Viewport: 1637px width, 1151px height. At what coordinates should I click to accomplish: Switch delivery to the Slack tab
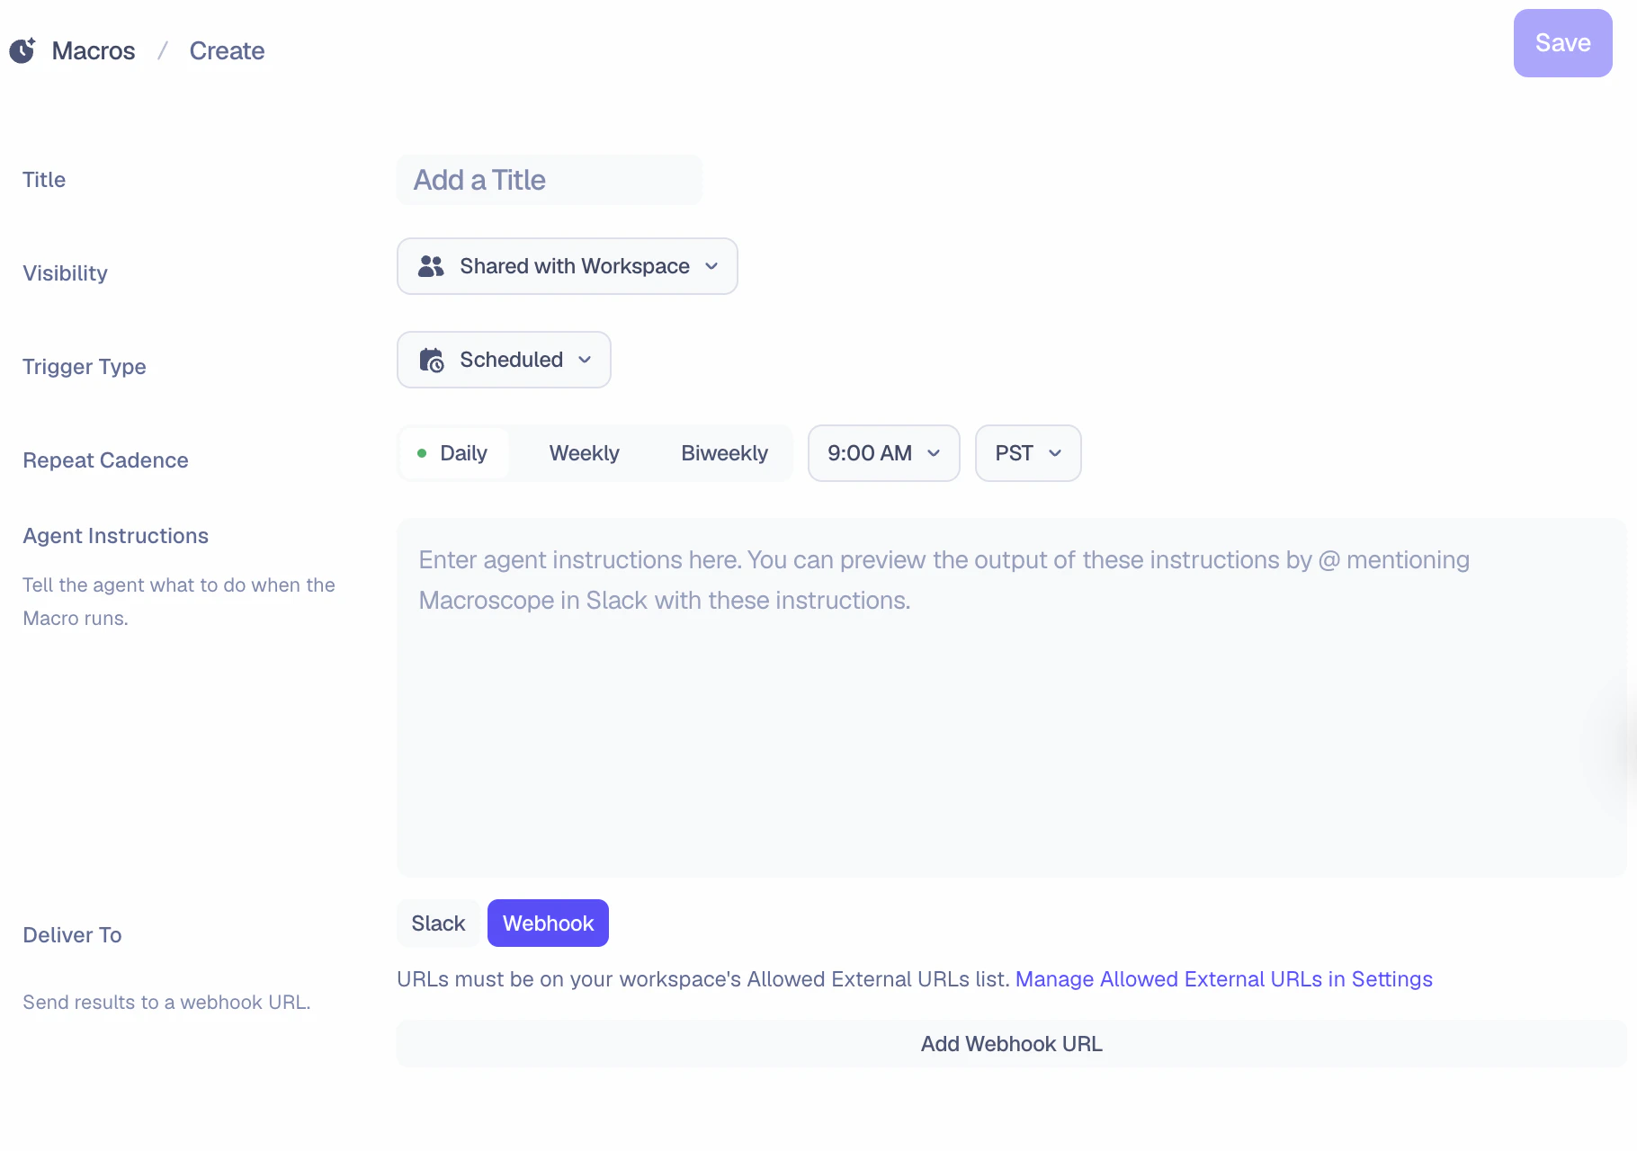[438, 923]
